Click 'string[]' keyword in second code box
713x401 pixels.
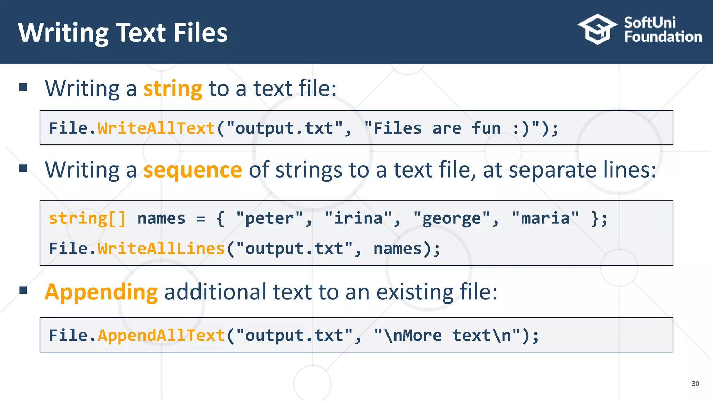pyautogui.click(x=87, y=219)
